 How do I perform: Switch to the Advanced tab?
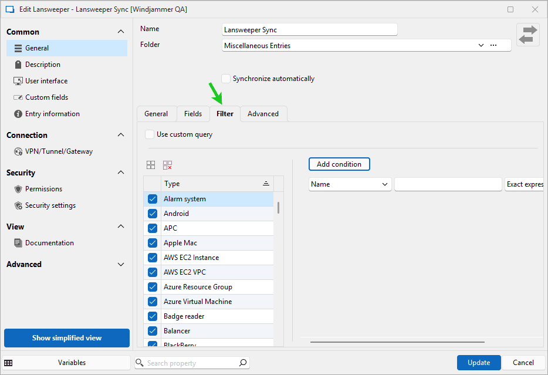tap(263, 114)
